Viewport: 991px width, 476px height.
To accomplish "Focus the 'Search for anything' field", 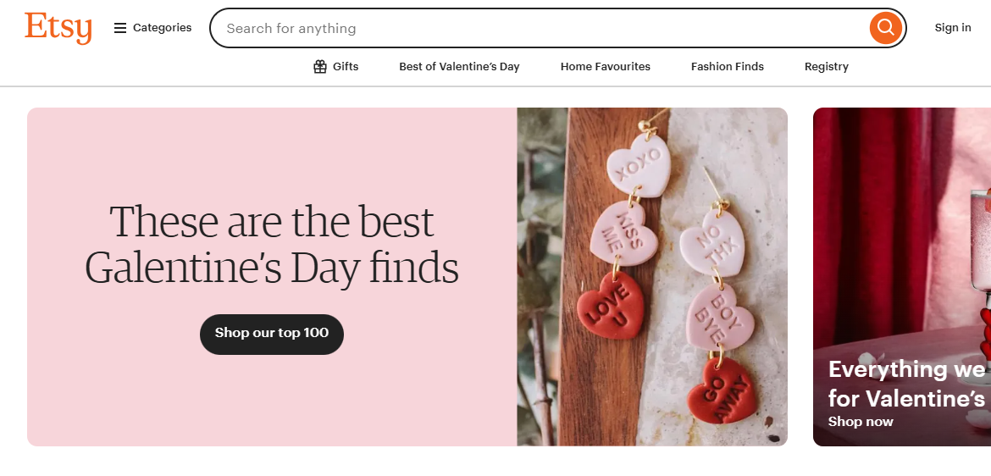I will coord(542,28).
